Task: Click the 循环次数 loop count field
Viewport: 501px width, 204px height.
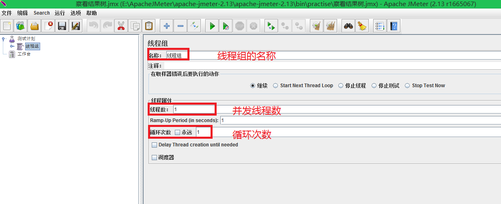Action: coord(348,132)
